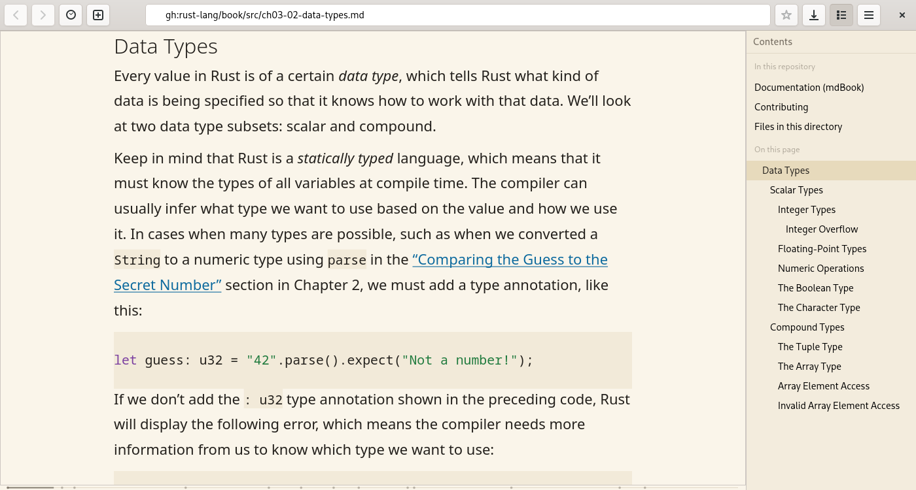916x490 pixels.
Task: Go to The Boolean Type section
Action: pos(831,288)
